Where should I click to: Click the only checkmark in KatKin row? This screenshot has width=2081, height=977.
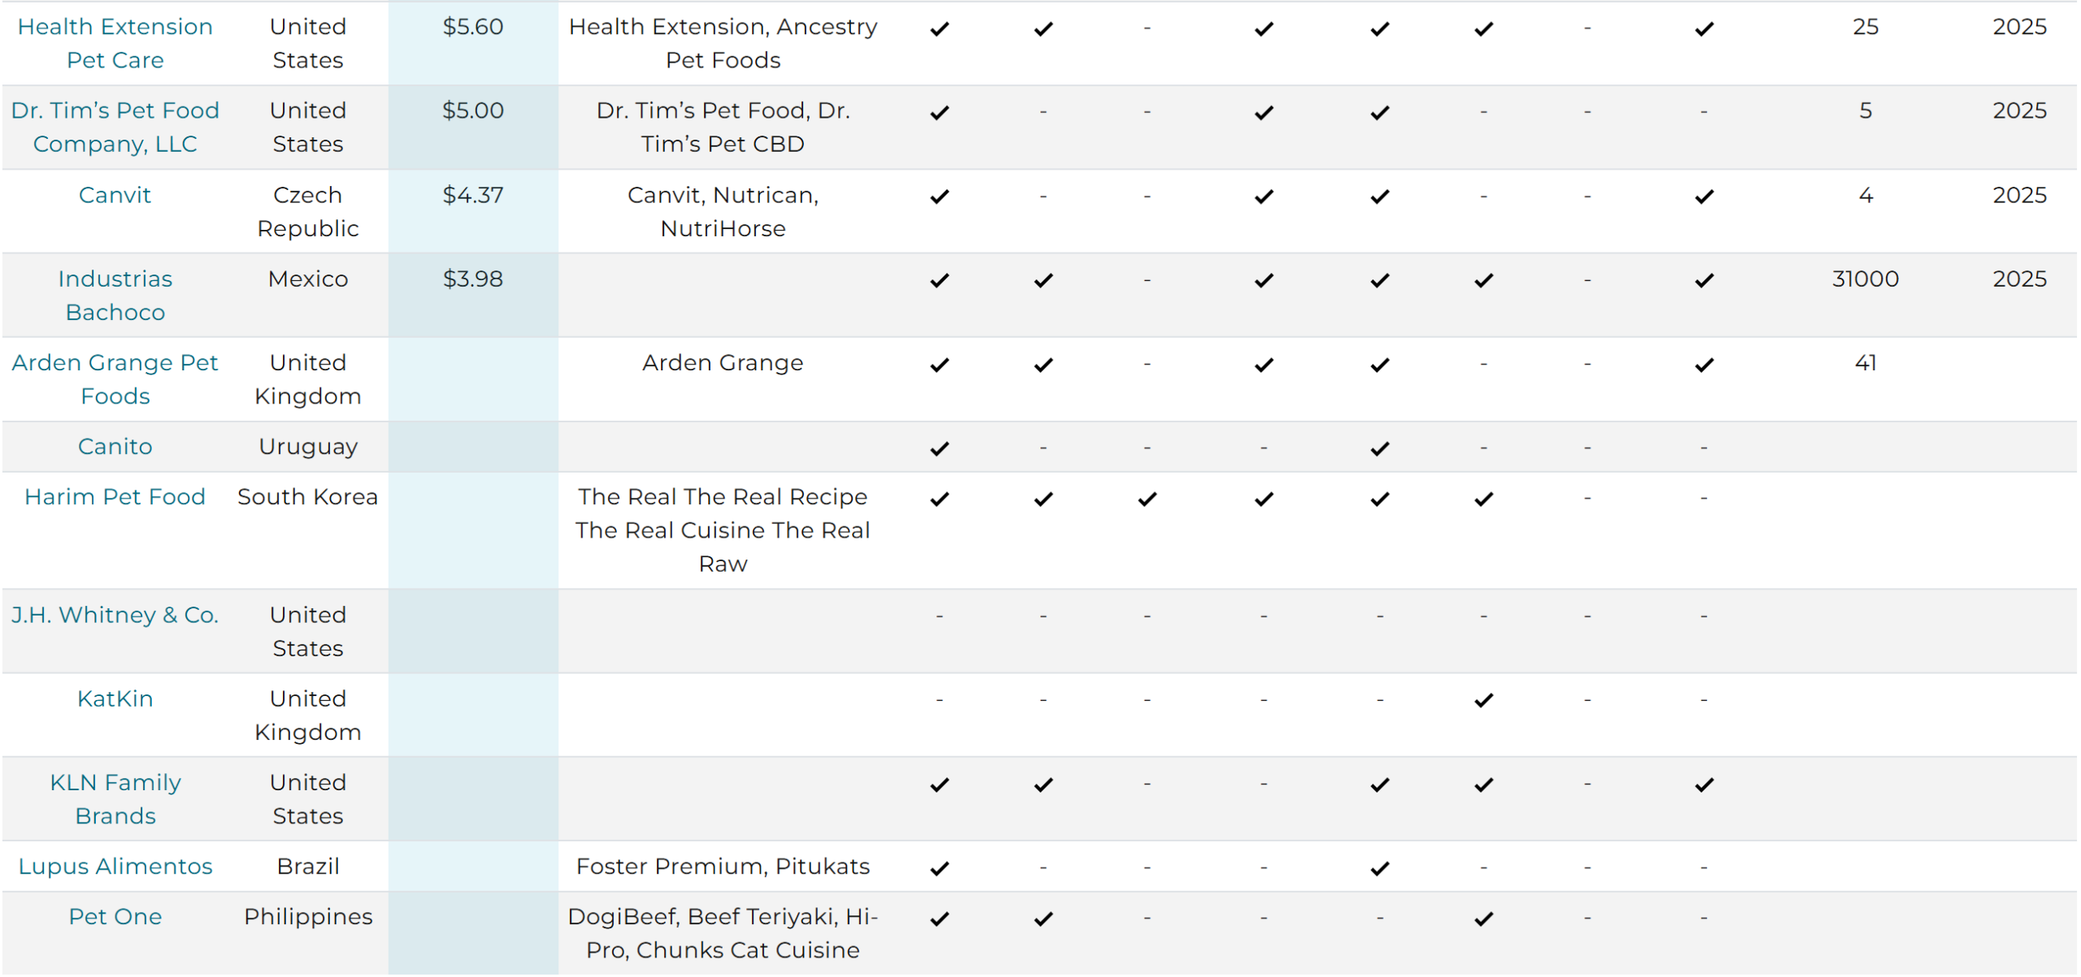coord(1484,701)
